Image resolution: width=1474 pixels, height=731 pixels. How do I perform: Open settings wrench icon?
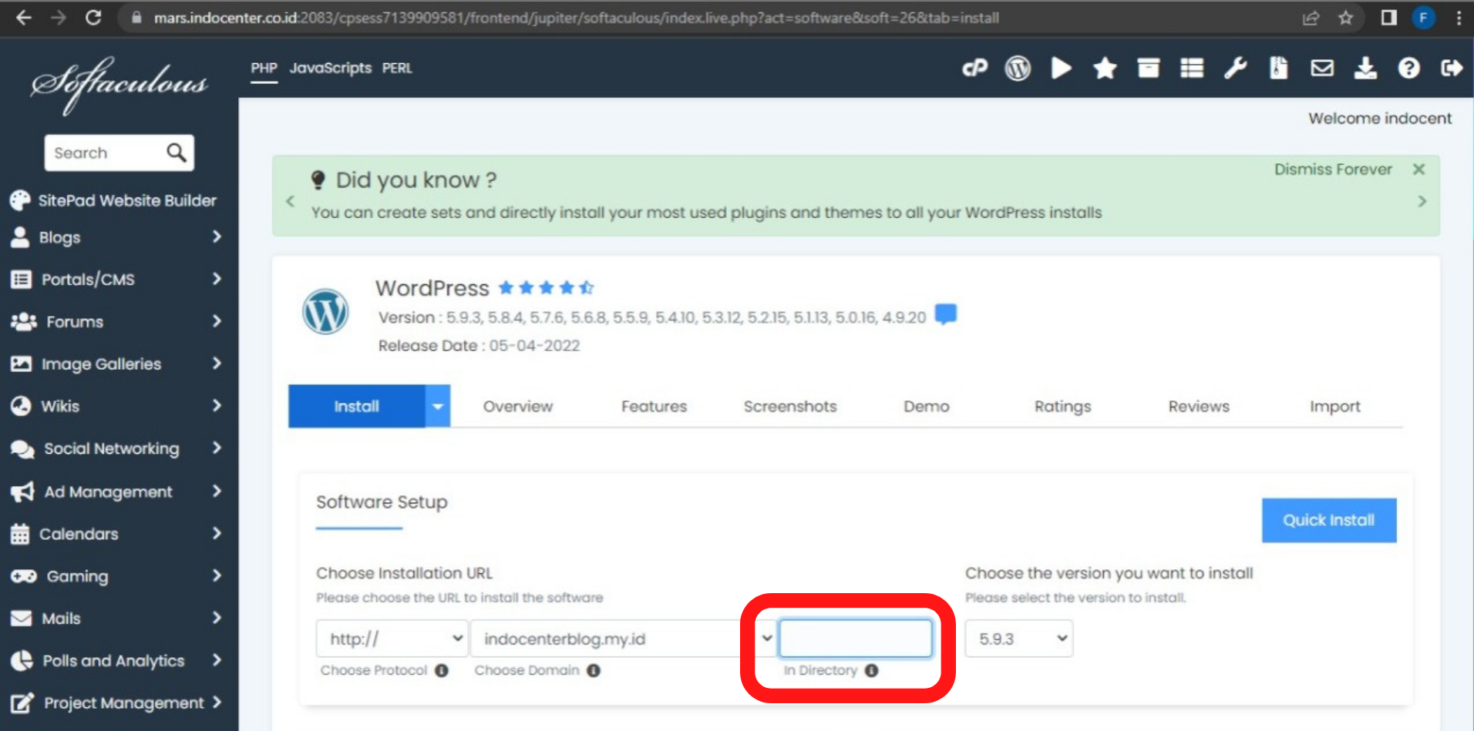click(1236, 69)
